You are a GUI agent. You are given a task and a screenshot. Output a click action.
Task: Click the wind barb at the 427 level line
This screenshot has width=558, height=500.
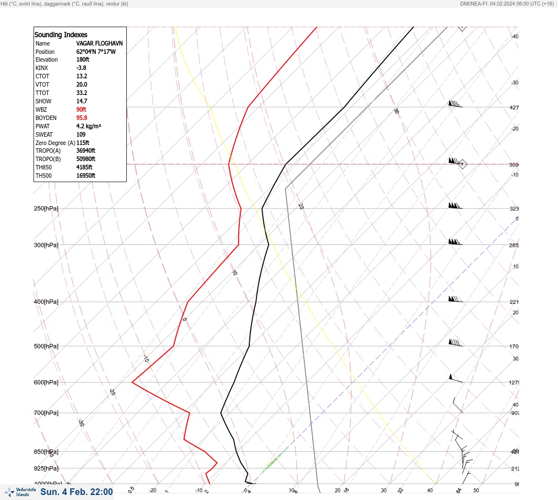(x=456, y=104)
